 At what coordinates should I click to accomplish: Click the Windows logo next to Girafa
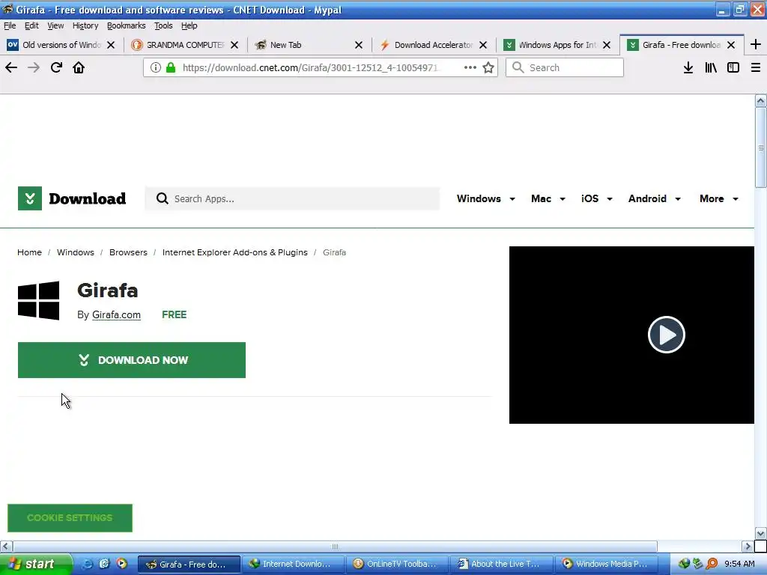coord(39,301)
